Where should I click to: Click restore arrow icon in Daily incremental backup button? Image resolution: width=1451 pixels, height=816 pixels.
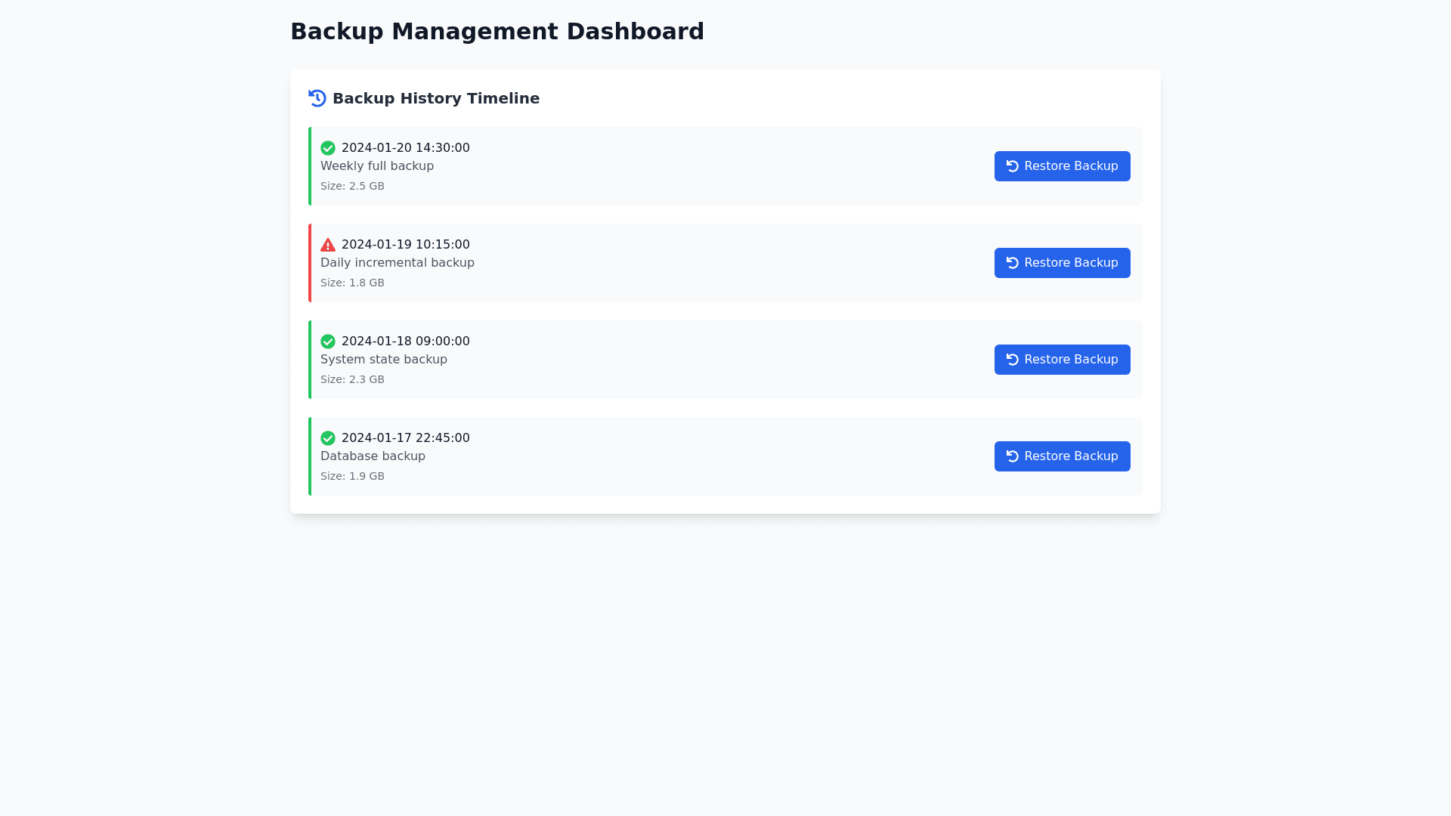coord(1013,263)
